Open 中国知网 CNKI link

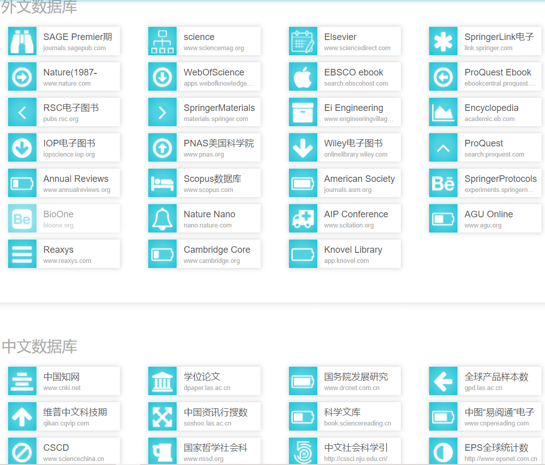pyautogui.click(x=64, y=381)
